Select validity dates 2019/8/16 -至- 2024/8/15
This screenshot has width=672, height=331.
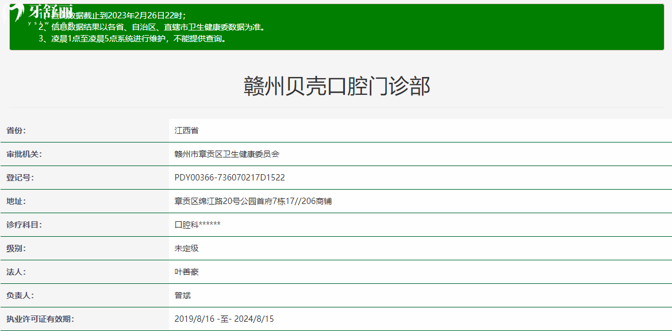pyautogui.click(x=224, y=319)
